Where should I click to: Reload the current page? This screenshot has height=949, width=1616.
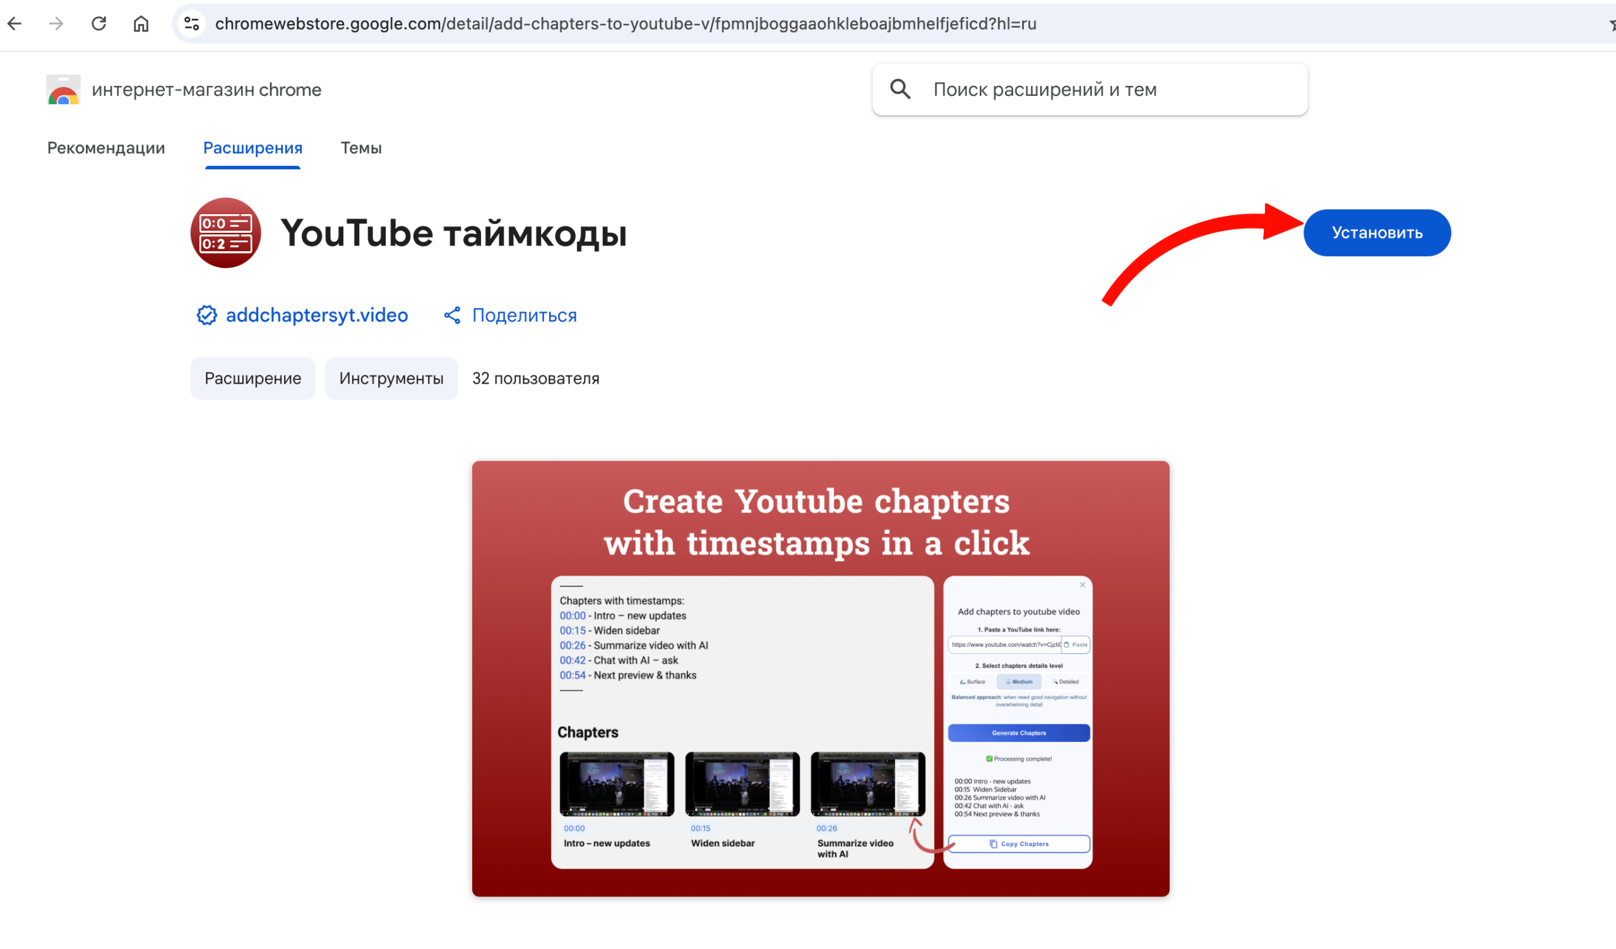[x=98, y=24]
